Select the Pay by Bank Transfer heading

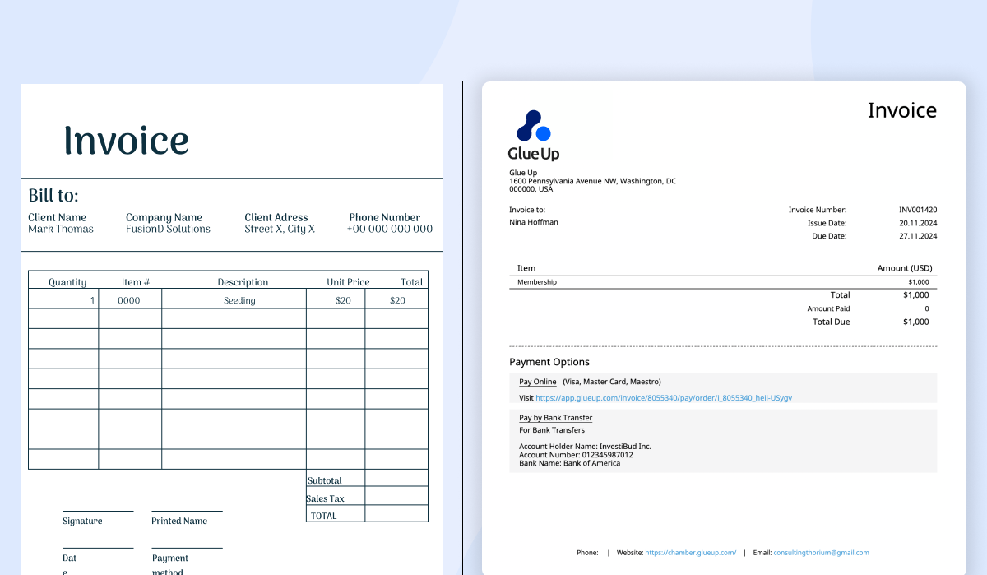[x=555, y=418]
